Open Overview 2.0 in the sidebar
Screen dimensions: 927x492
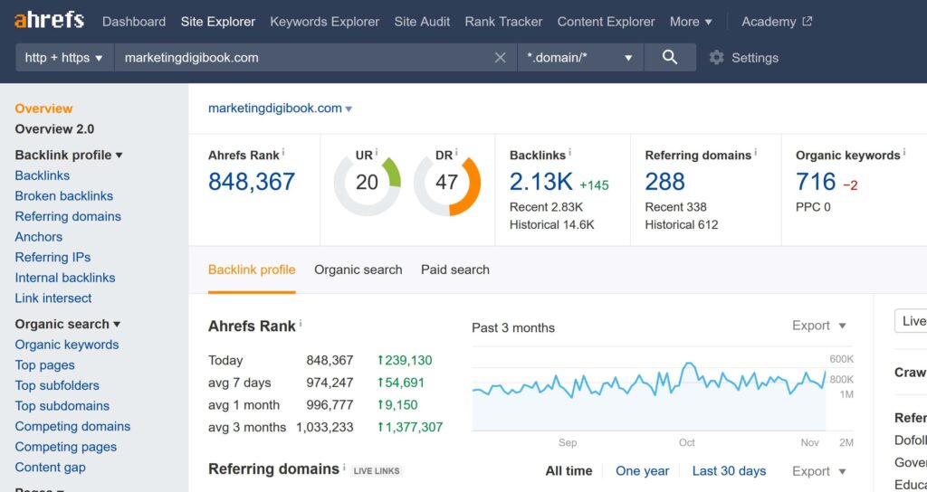pyautogui.click(x=54, y=128)
